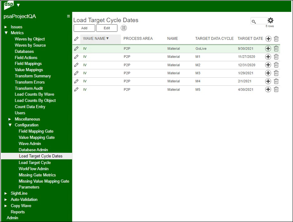The image size is (293, 222).
Task: Open the settings gear icon
Action: pos(270,20)
